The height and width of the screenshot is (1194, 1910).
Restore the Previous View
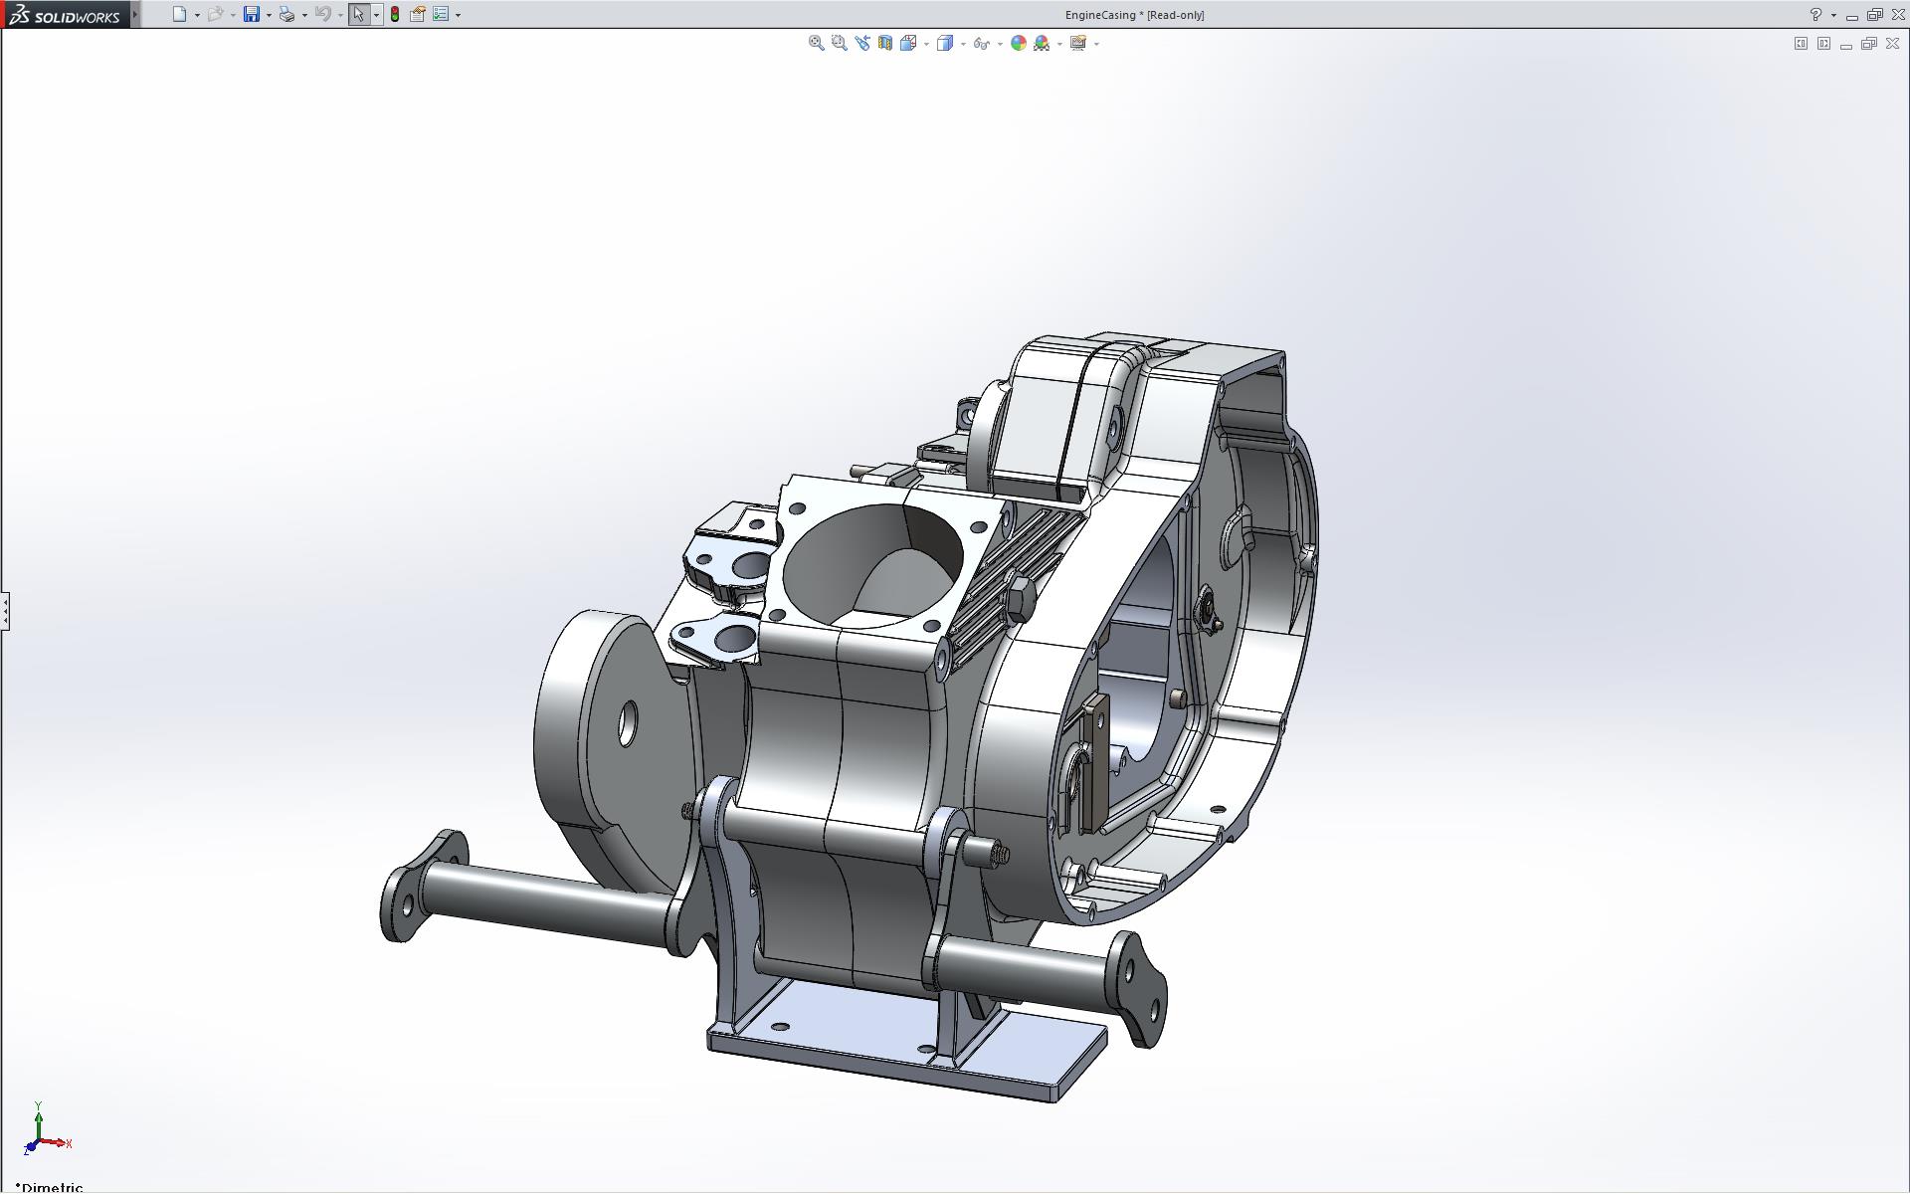tap(861, 43)
